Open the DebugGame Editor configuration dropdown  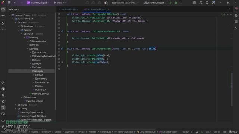(x=125, y=3)
